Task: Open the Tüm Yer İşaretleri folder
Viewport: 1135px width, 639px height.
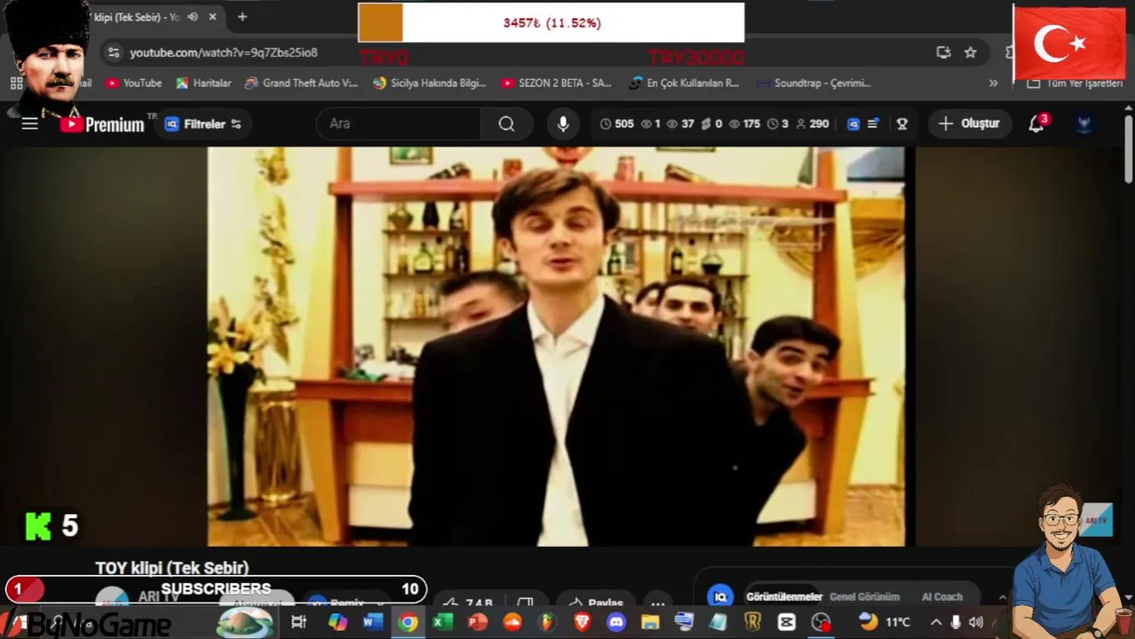Action: tap(1075, 83)
